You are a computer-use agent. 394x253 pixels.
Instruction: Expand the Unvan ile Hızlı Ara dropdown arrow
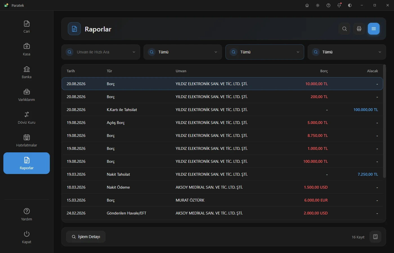[x=134, y=52]
